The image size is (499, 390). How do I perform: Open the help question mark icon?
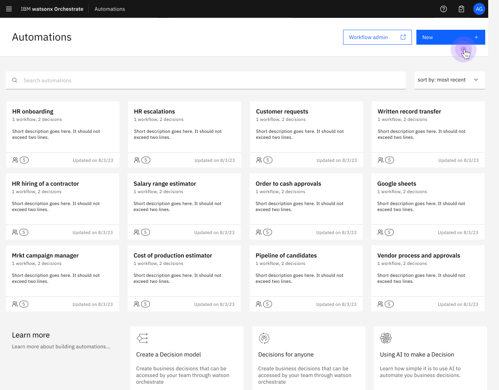[x=444, y=9]
